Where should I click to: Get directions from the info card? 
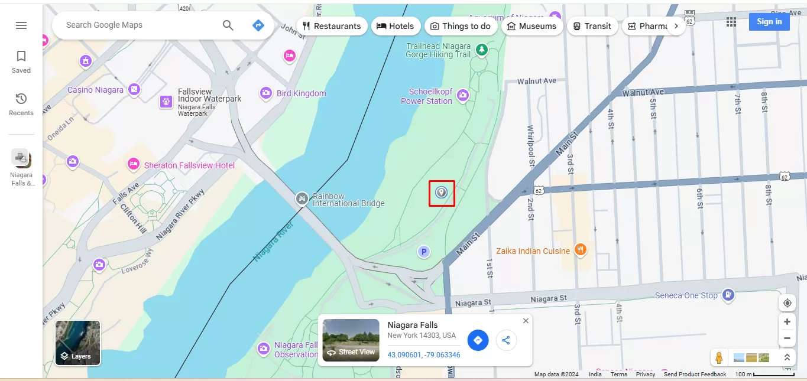478,340
